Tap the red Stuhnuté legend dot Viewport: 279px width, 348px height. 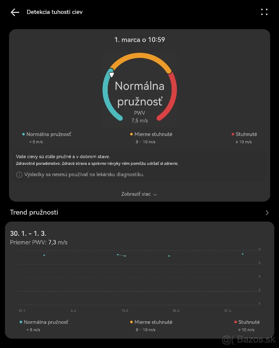pos(233,134)
